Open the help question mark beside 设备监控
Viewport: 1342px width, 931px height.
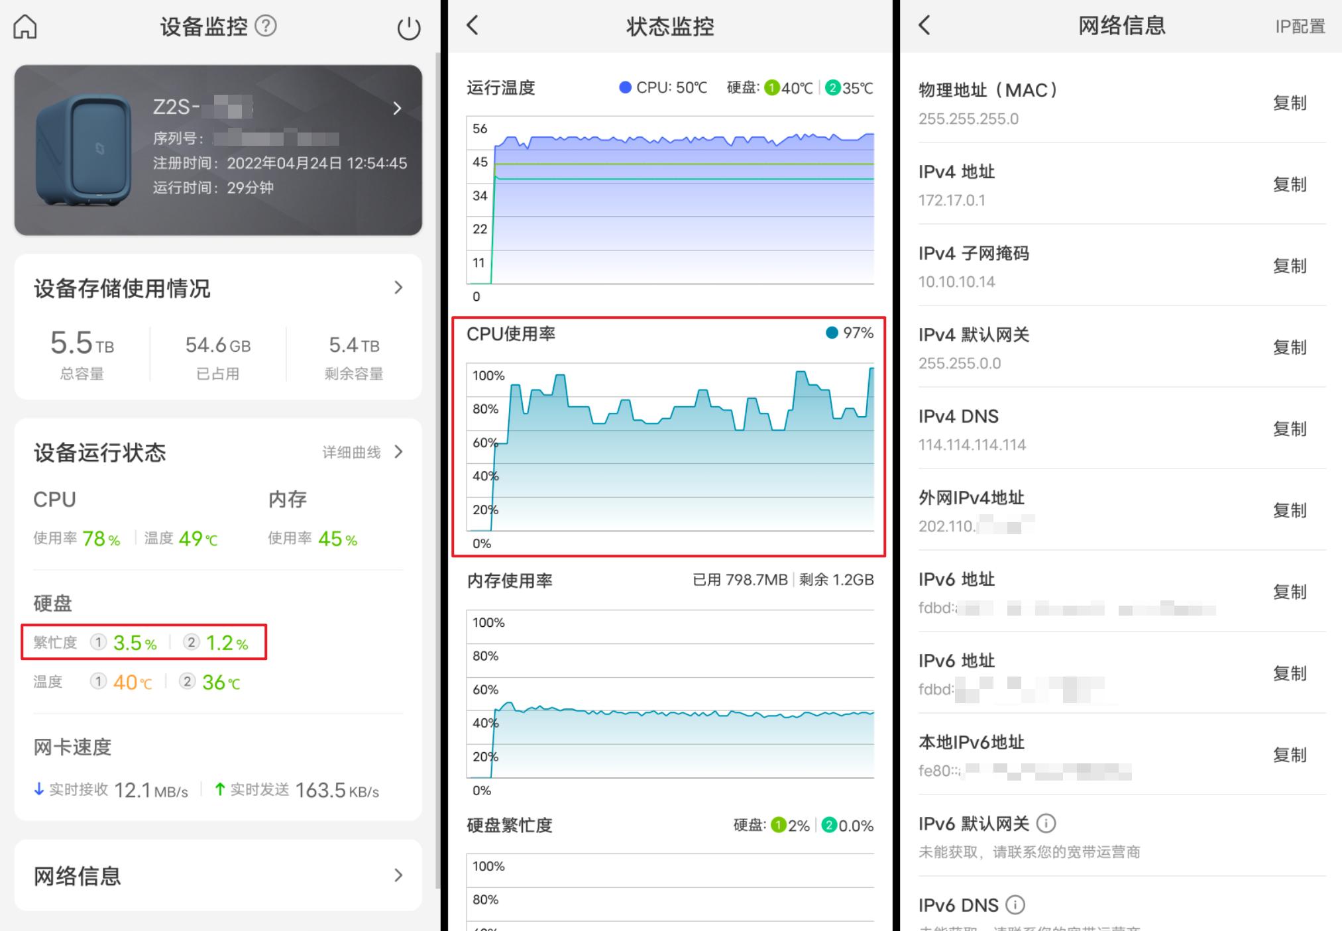pyautogui.click(x=266, y=26)
